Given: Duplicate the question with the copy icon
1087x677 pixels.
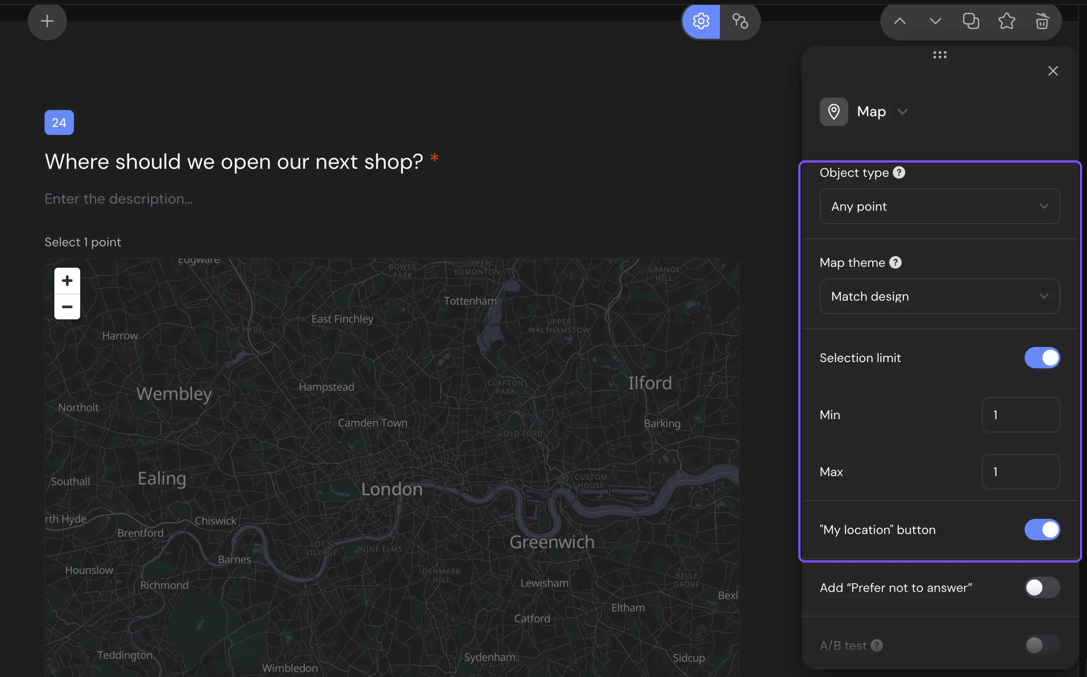Looking at the screenshot, I should [x=971, y=21].
